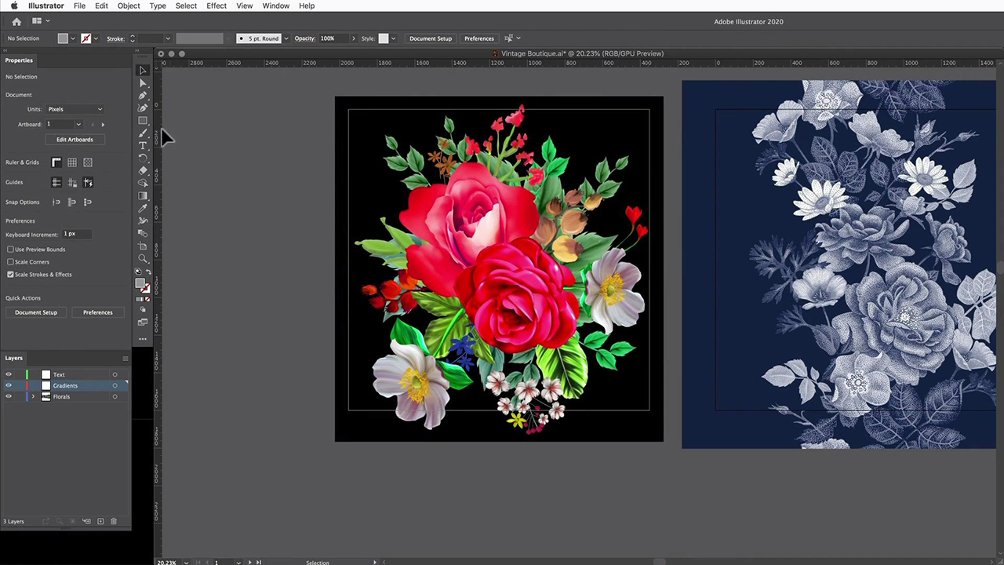The image size is (1004, 565).
Task: Uncheck Scale Strokes & Effects
Action: [10, 275]
